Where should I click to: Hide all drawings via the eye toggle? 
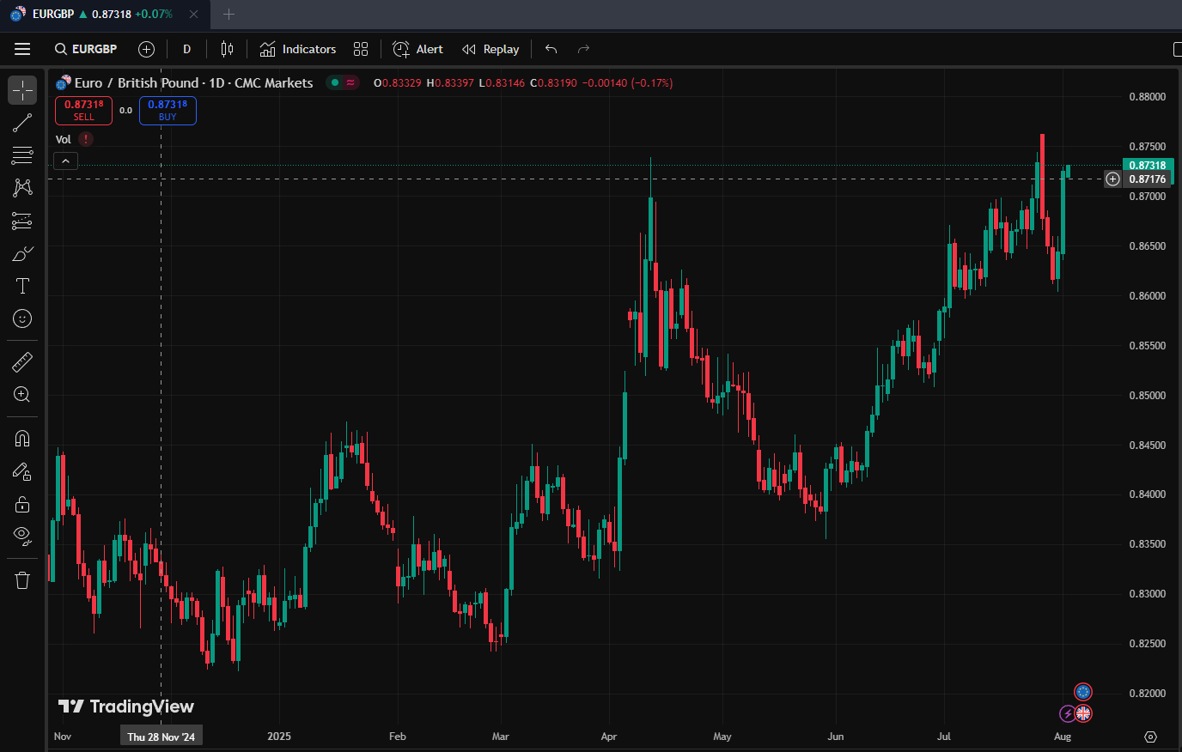[x=22, y=535]
